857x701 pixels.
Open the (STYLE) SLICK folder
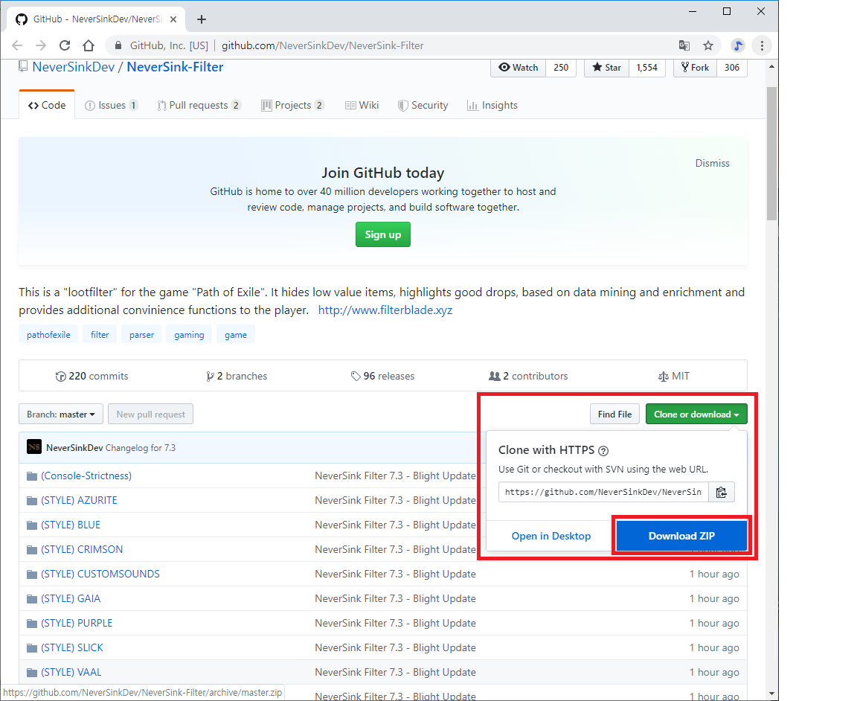click(72, 648)
